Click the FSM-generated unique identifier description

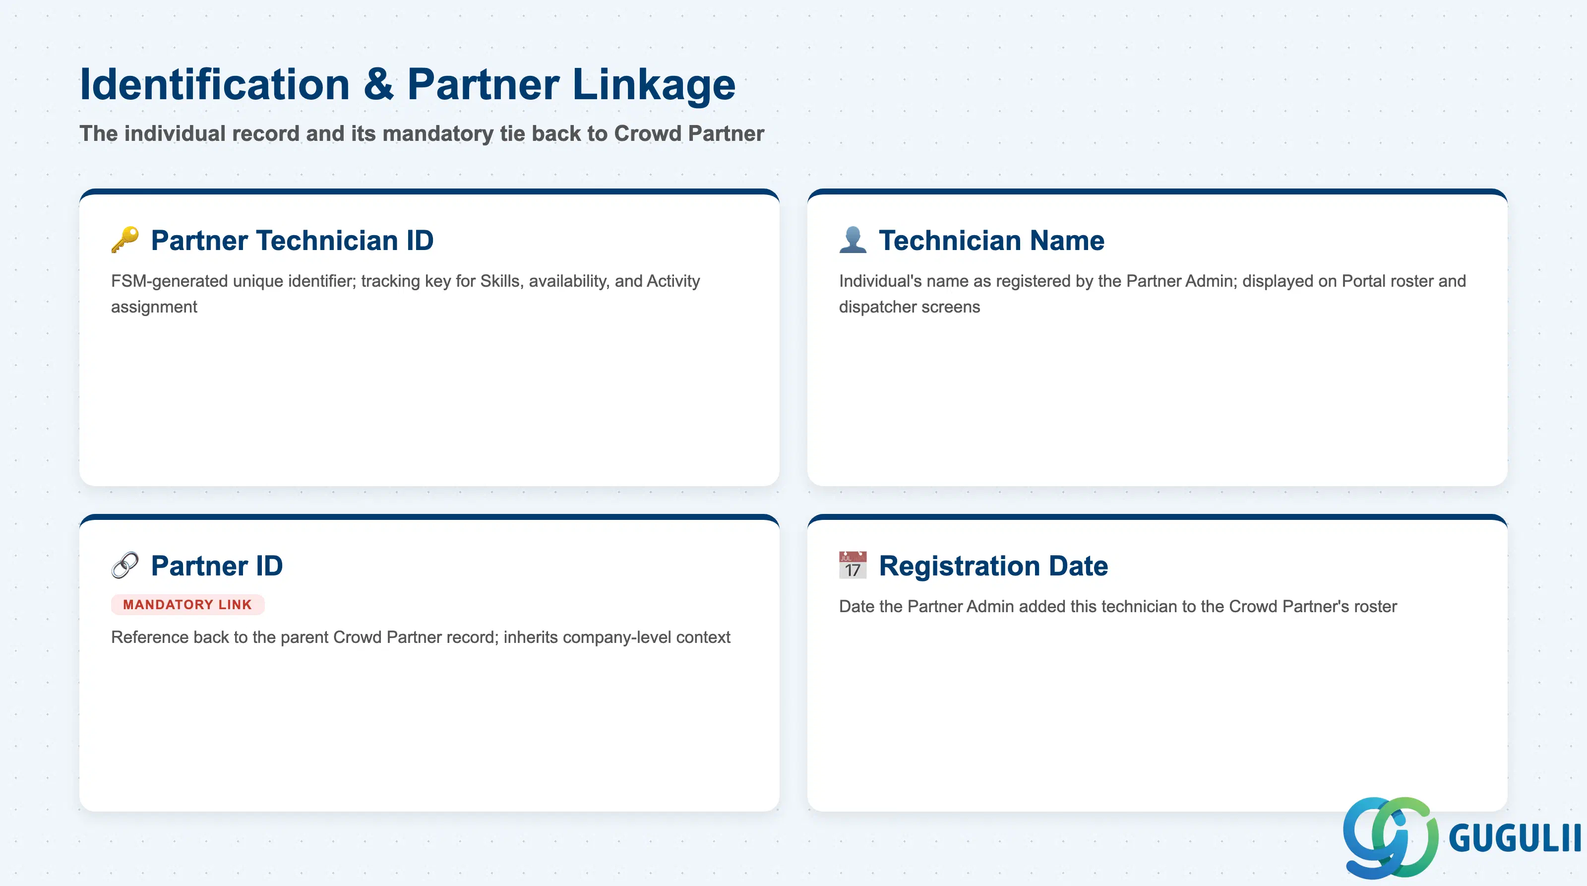pos(405,294)
